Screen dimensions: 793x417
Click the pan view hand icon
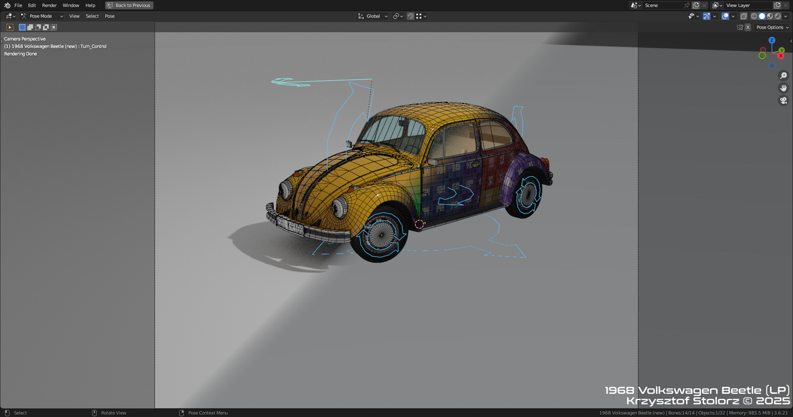[x=783, y=88]
